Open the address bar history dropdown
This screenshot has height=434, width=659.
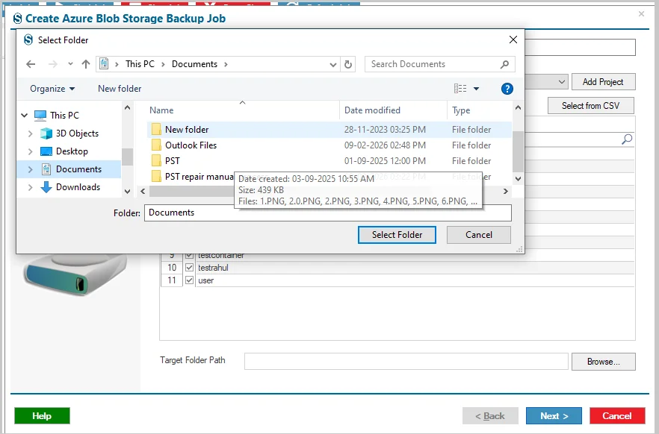click(x=333, y=65)
